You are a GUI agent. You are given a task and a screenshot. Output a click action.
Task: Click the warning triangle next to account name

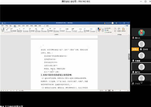tap(105, 23)
